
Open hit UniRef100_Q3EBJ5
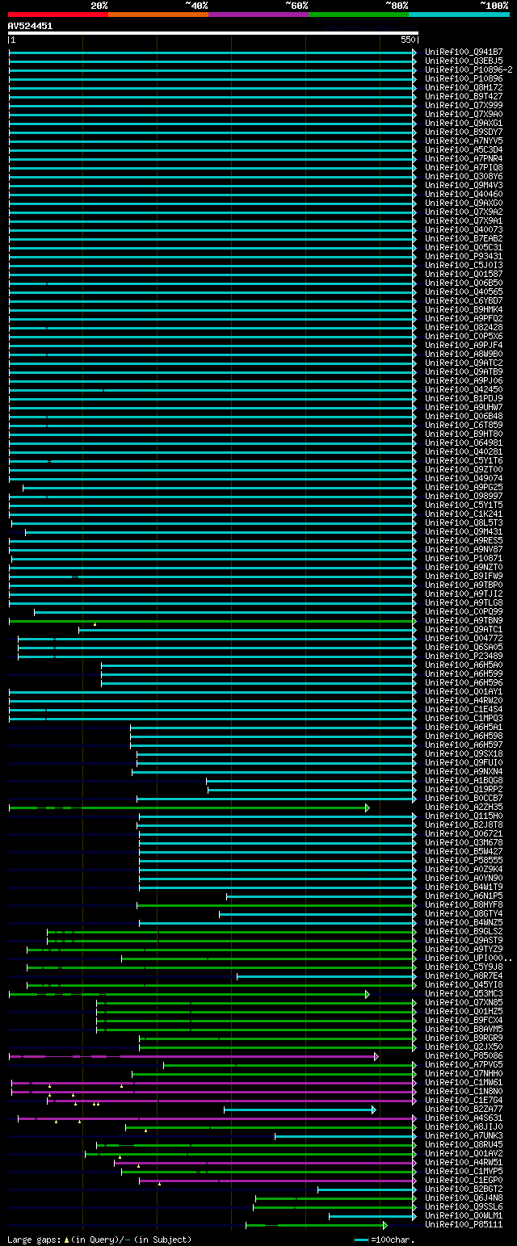[x=464, y=61]
